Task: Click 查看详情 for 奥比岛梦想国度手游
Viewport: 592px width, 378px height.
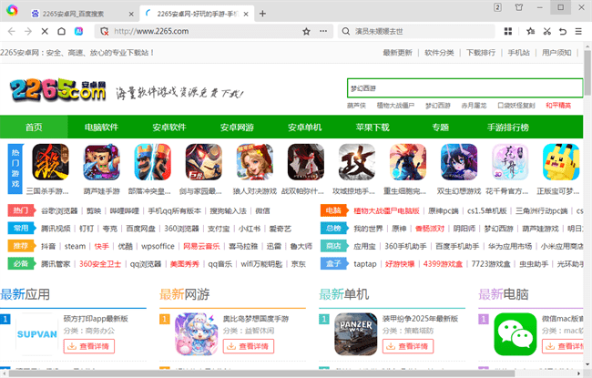Action: tap(249, 346)
